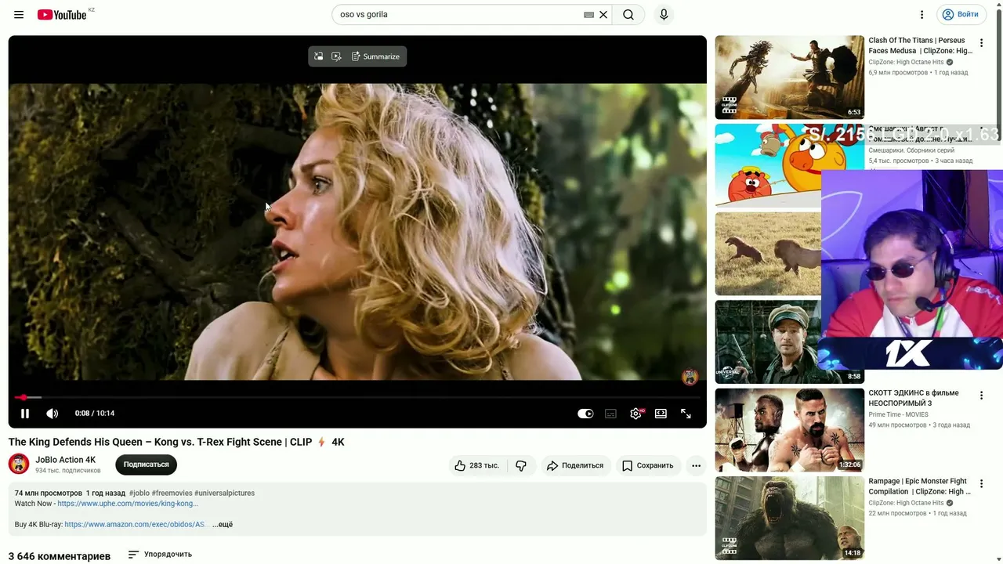The image size is (1003, 564).
Task: Enter fullscreen mode
Action: (x=686, y=414)
